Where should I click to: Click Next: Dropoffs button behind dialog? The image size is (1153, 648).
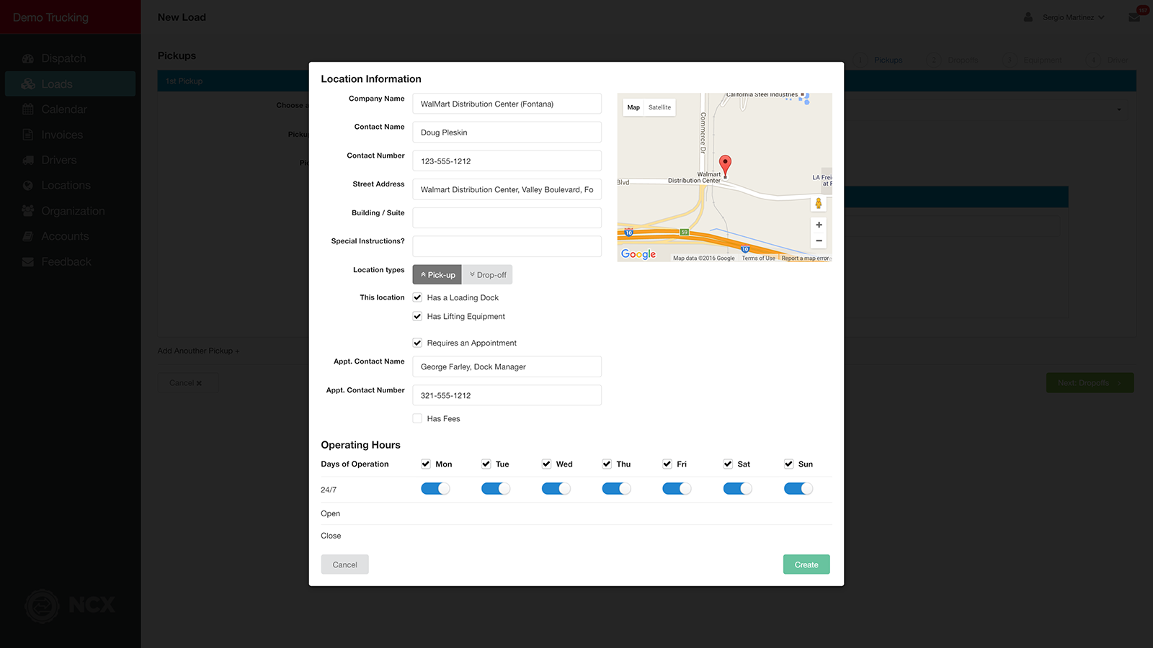1090,383
